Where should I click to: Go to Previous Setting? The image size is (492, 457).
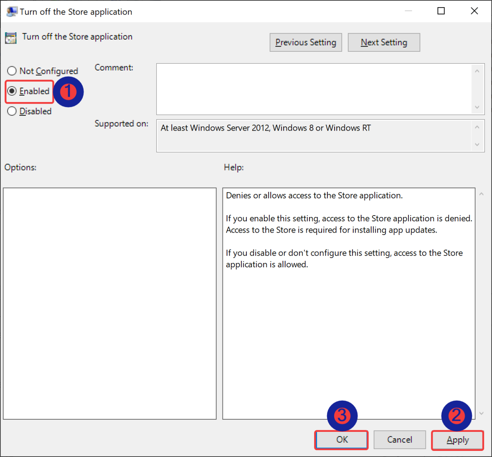pyautogui.click(x=306, y=42)
